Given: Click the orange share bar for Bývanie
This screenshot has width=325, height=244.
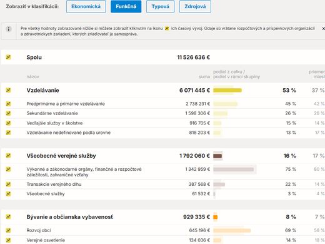Looking at the screenshot, I should pyautogui.click(x=216, y=217).
